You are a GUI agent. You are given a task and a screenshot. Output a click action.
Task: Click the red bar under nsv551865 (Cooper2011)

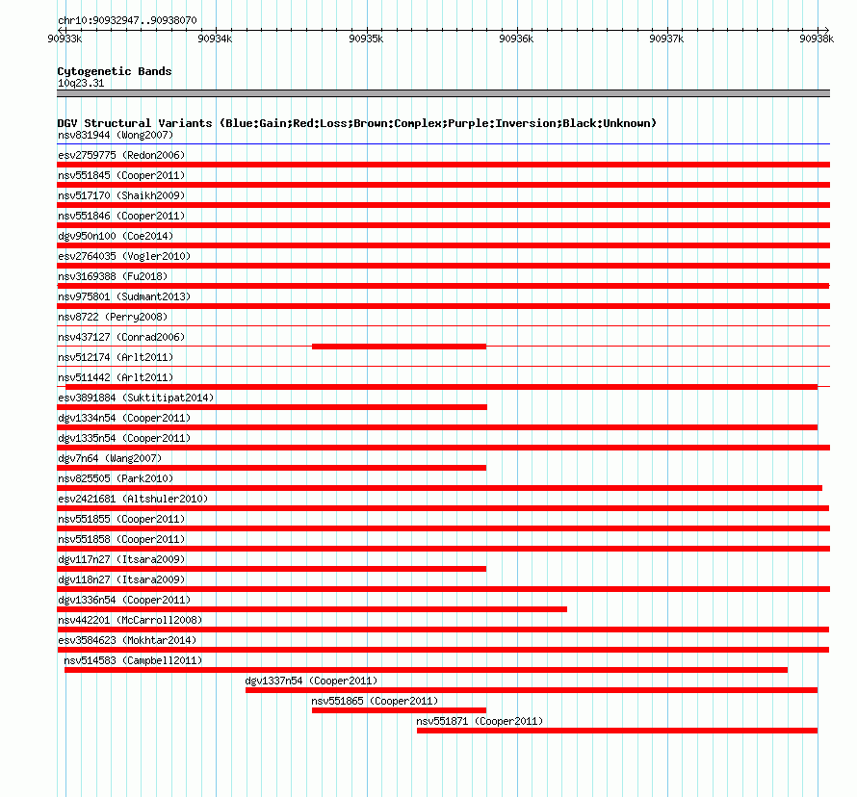399,710
